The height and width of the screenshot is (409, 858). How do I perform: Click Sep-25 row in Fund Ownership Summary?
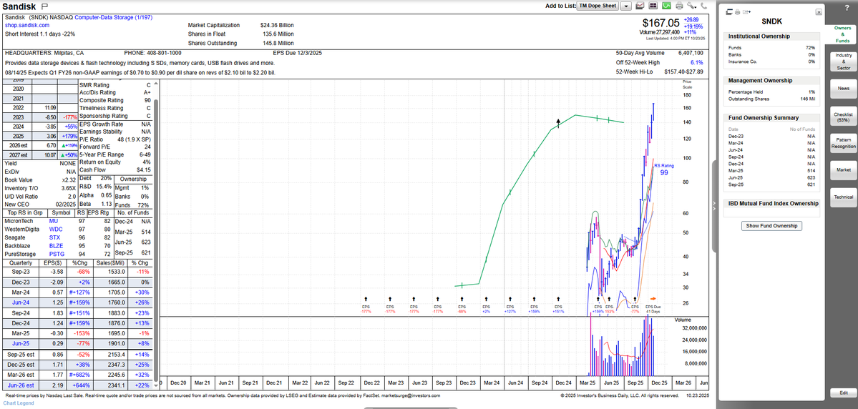771,184
